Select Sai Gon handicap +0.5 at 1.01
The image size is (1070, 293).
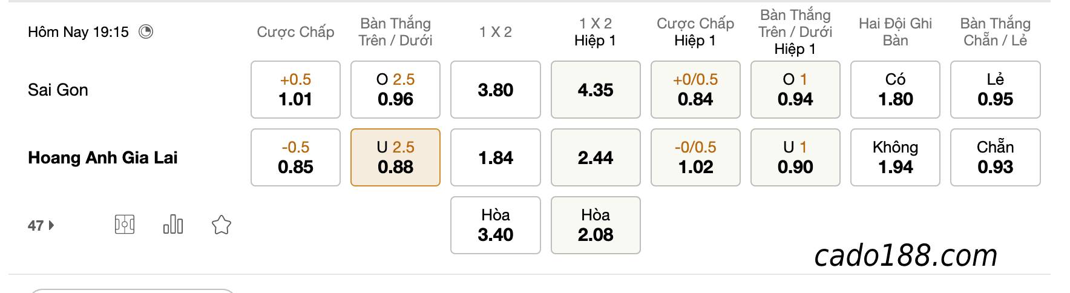click(295, 90)
